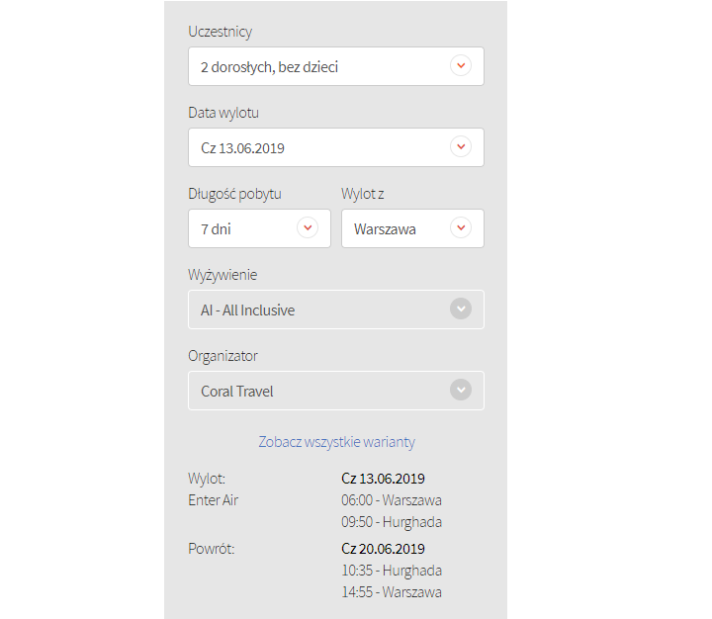This screenshot has height=619, width=712.
Task: Click the '14:55 - Warszawa' return arrival time
Action: (x=392, y=592)
